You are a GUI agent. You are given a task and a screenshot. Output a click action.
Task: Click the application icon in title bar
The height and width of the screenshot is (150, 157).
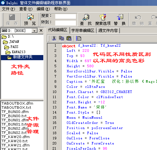coord(3,3)
